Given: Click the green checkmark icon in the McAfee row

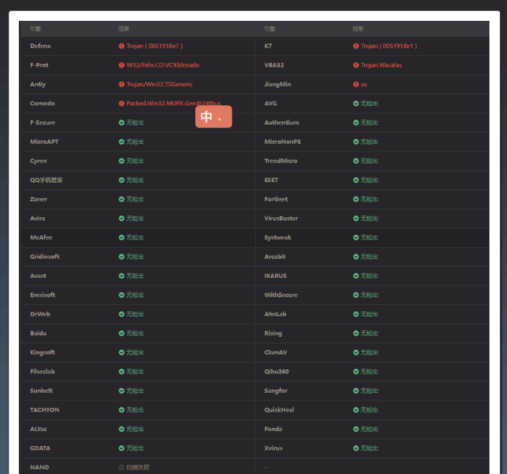Looking at the screenshot, I should tap(122, 237).
